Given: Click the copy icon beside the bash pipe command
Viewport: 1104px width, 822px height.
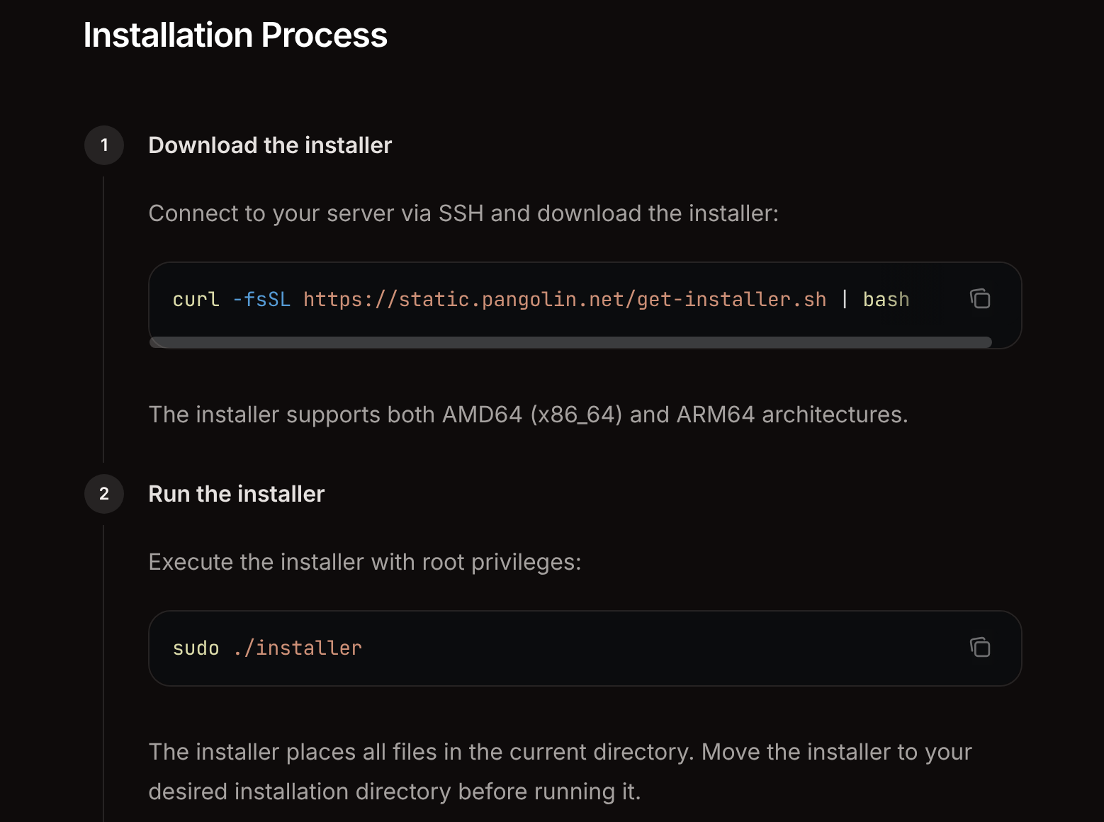Looking at the screenshot, I should click(981, 299).
